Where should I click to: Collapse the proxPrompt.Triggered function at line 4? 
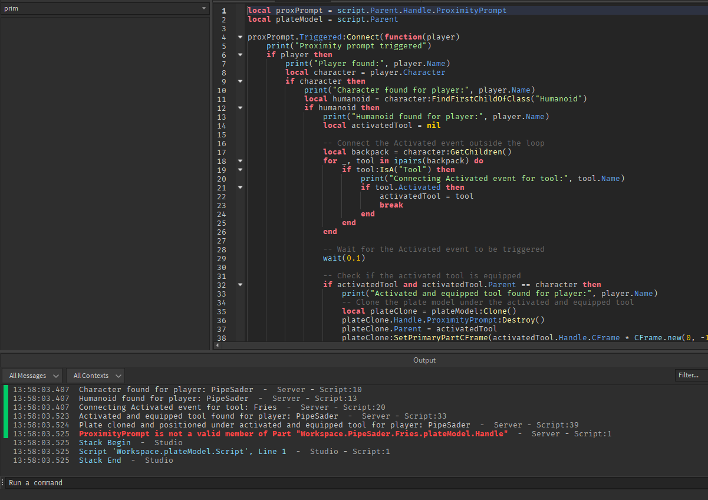pos(240,37)
